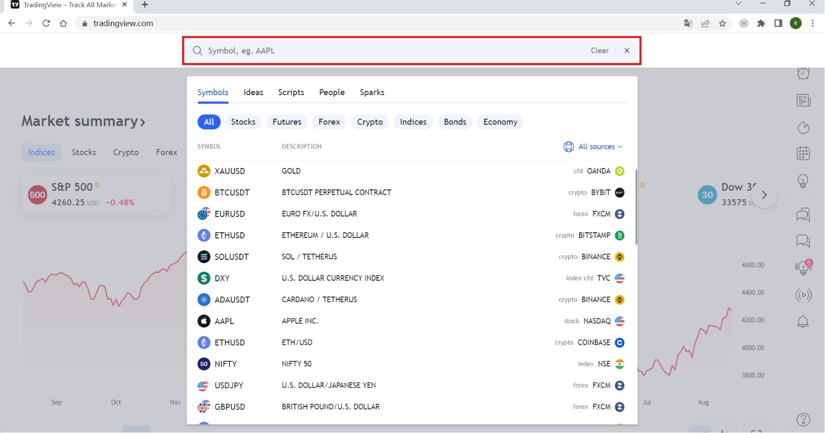Open the News panel icon
The height and width of the screenshot is (433, 825).
coord(803,100)
